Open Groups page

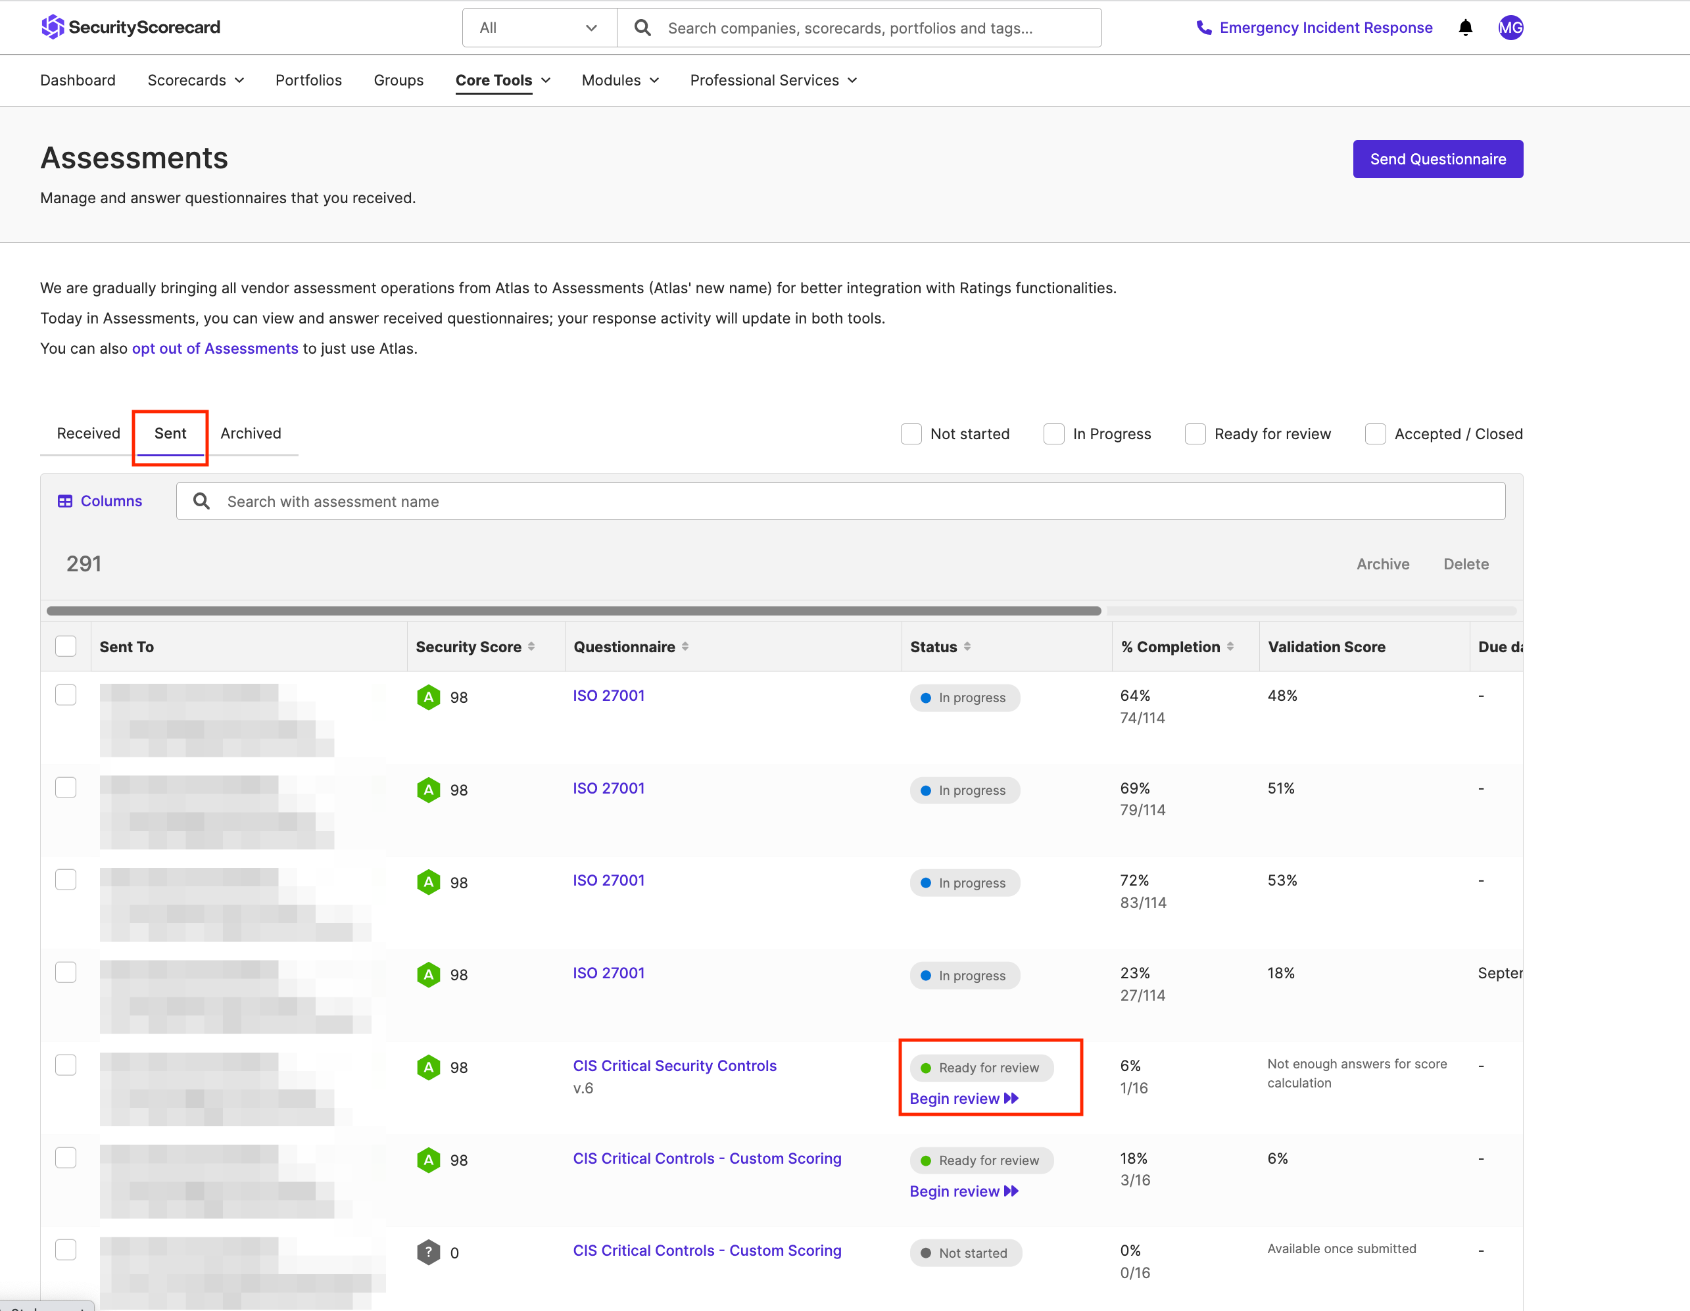pos(398,80)
